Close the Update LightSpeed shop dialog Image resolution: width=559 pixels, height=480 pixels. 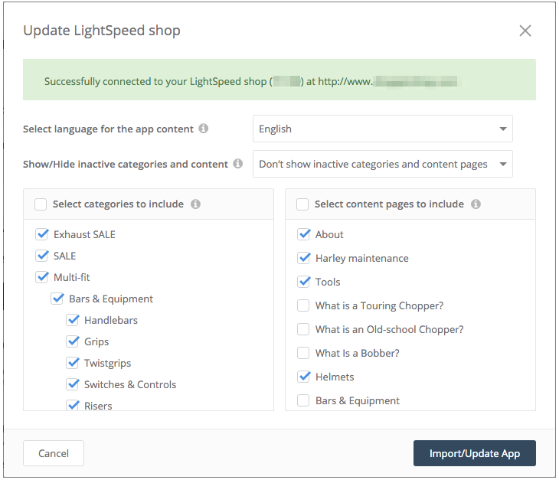[525, 31]
